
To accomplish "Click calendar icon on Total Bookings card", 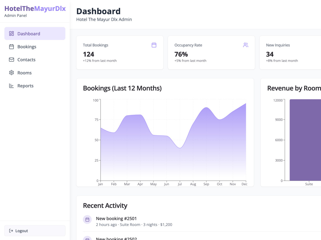I will [x=154, y=45].
